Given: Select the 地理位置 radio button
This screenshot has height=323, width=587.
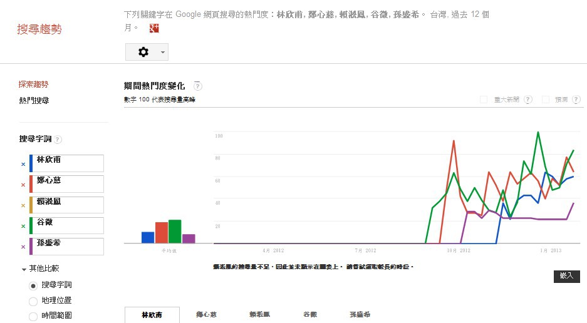Looking at the screenshot, I should click(33, 301).
